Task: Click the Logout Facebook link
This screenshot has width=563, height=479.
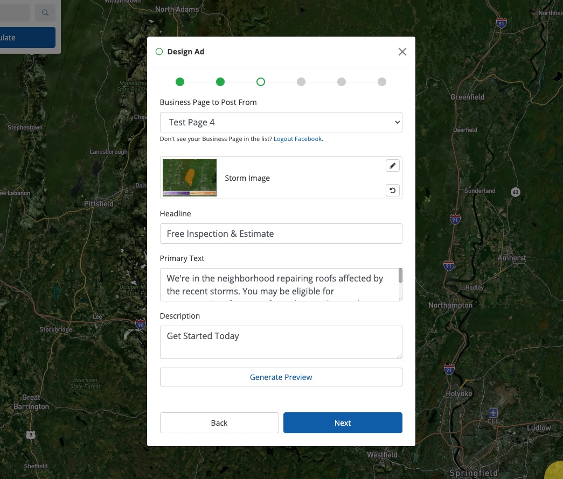Action: [297, 139]
